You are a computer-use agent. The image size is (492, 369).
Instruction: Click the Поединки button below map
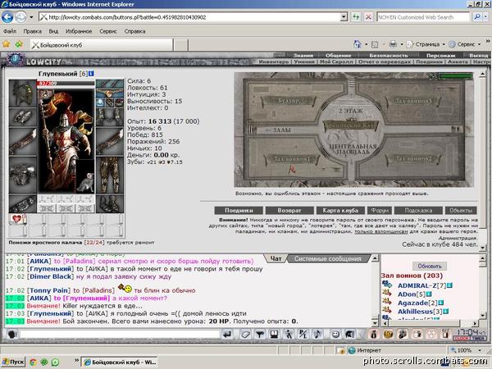tap(239, 210)
